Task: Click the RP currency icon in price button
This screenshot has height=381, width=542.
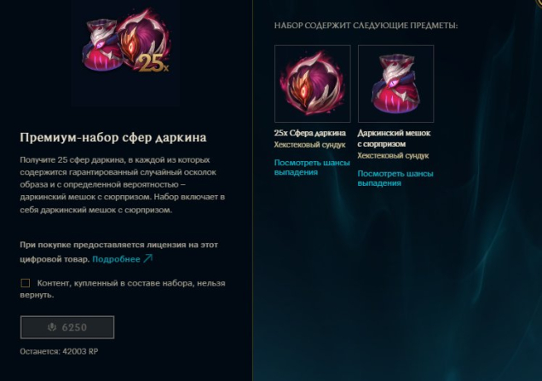Action: point(52,326)
